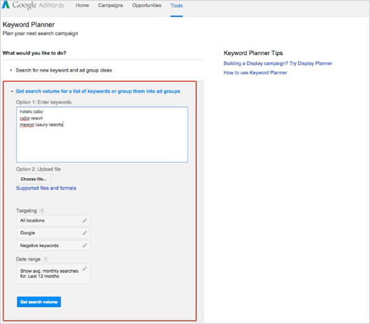Image resolution: width=370 pixels, height=324 pixels.
Task: Click the Keyword Planner heading
Action: coord(29,25)
